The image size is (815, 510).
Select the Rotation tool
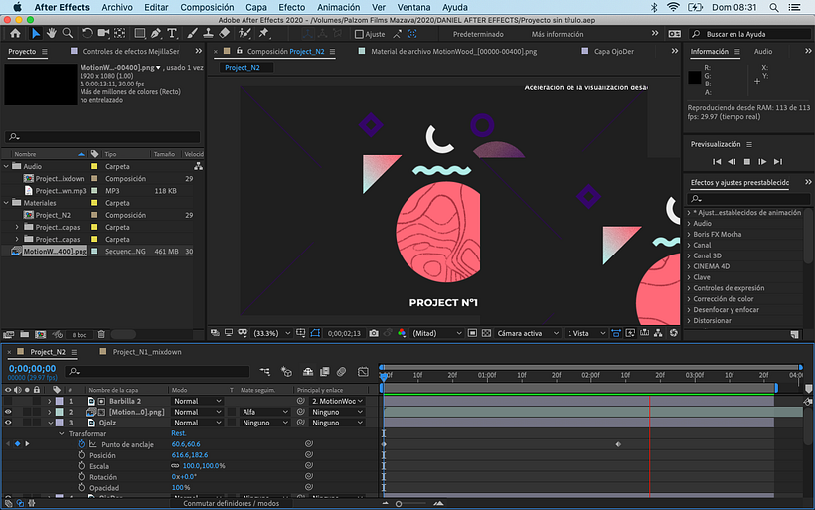pos(87,33)
